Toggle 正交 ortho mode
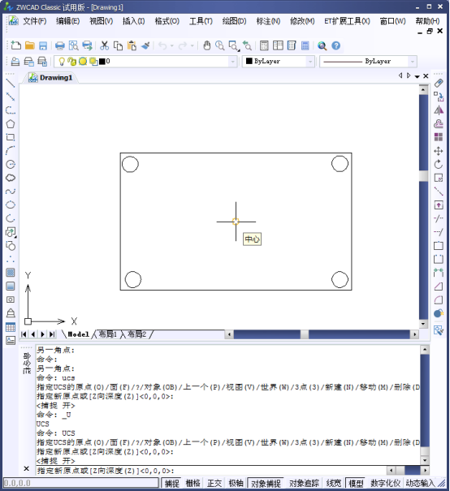450x491 pixels. click(x=214, y=483)
